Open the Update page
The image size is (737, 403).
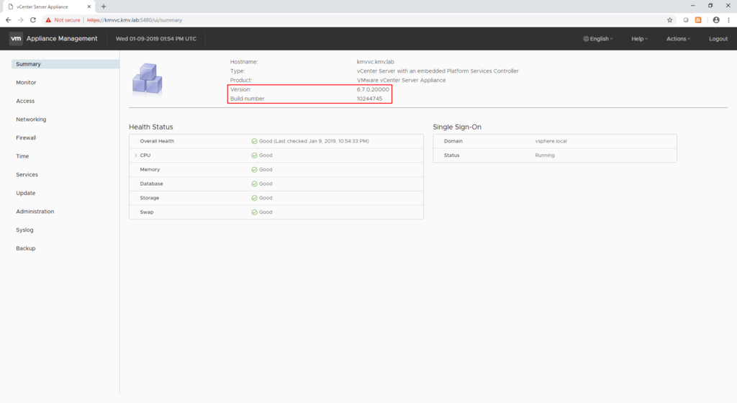pos(25,193)
